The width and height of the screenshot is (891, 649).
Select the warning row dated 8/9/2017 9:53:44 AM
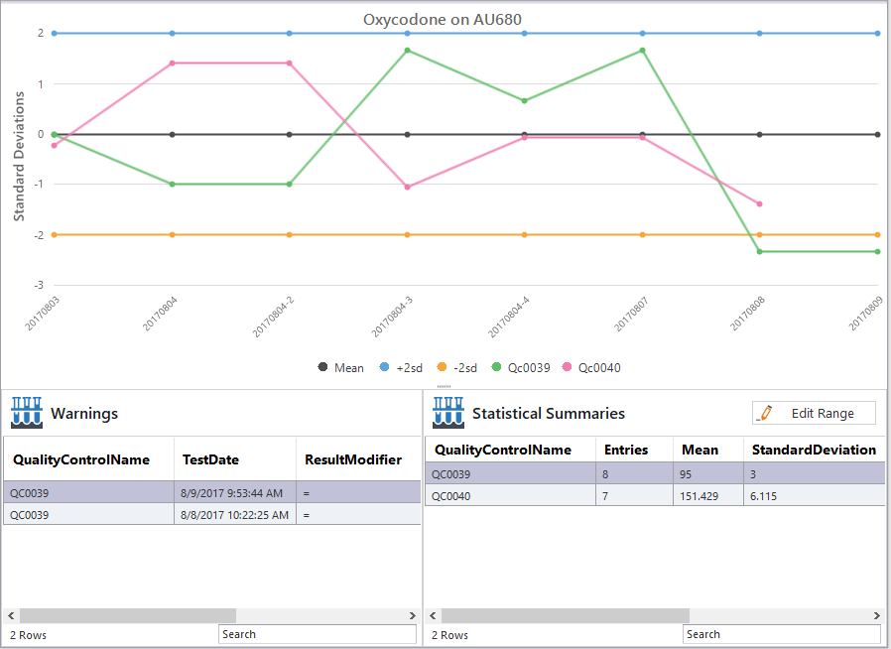pyautogui.click(x=212, y=493)
